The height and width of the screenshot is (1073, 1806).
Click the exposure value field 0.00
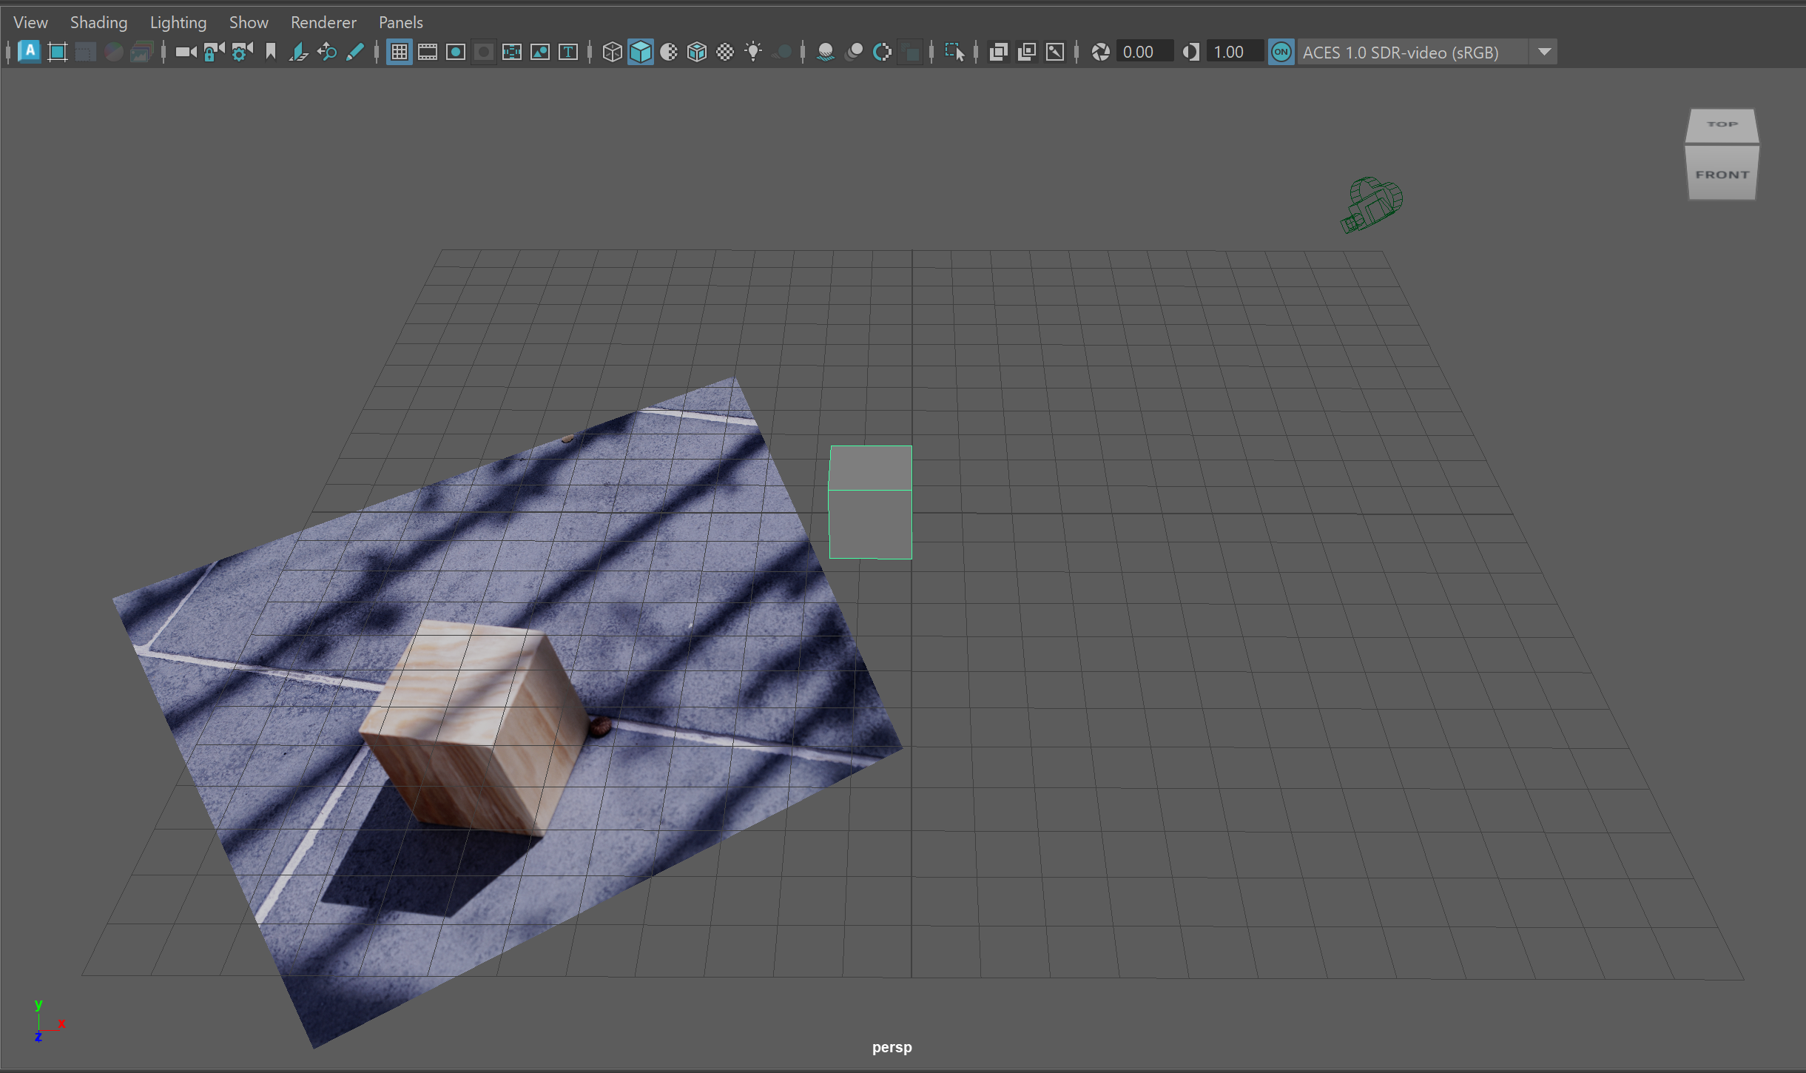1142,52
